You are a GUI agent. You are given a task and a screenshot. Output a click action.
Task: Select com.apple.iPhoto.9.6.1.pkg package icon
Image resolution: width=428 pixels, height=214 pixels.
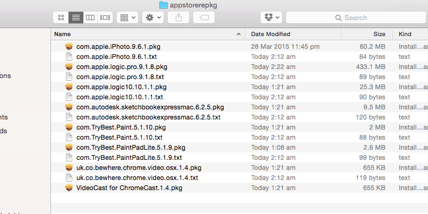(69, 46)
